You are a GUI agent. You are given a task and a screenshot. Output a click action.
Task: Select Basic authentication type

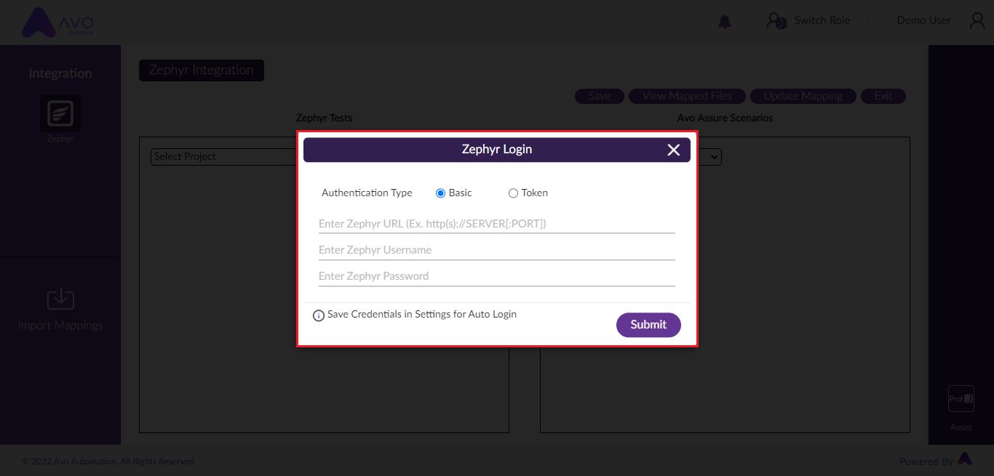440,193
